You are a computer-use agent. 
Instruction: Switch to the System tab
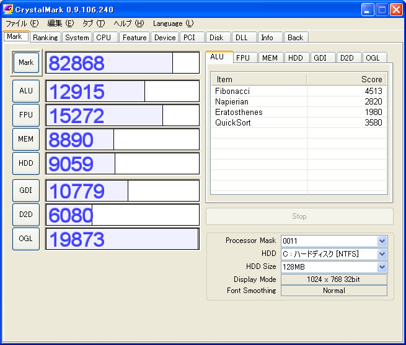[x=77, y=38]
